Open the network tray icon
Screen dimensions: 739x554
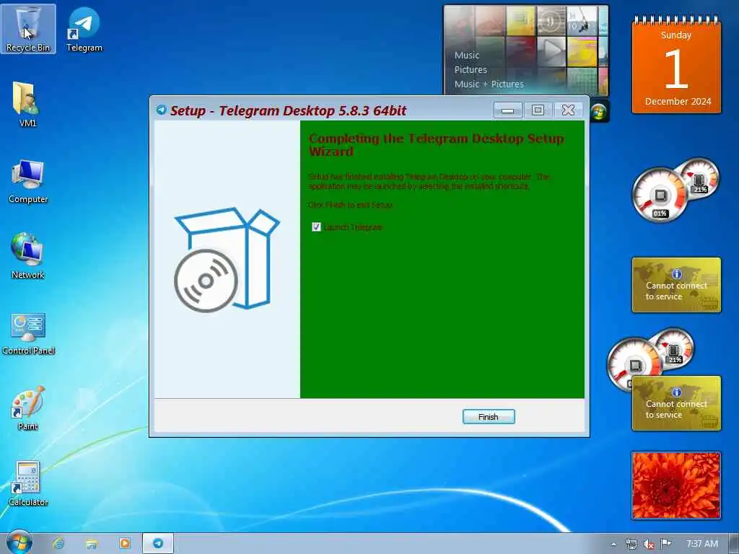point(631,544)
